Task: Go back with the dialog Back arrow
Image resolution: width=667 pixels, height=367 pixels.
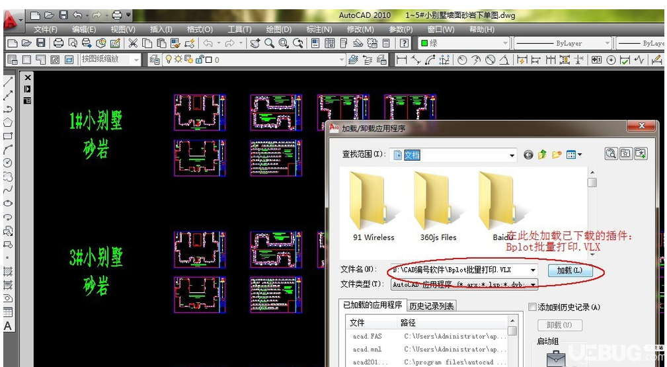Action: (x=528, y=155)
